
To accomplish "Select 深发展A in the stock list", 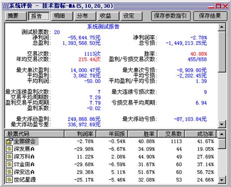I will 24,149.
